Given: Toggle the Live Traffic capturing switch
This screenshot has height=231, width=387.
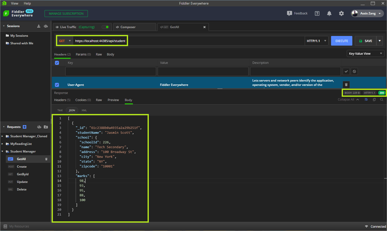Looking at the screenshot, I should click(105, 27).
